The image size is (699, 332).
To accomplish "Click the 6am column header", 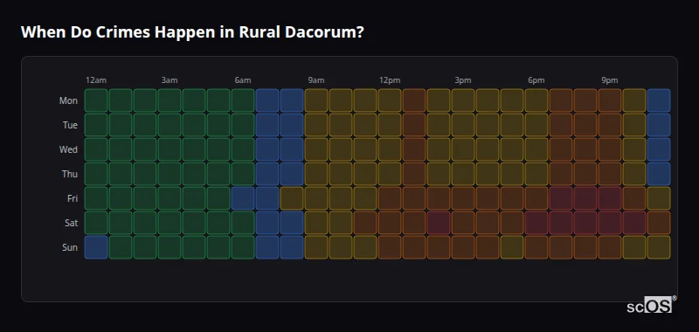I will pyautogui.click(x=243, y=80).
